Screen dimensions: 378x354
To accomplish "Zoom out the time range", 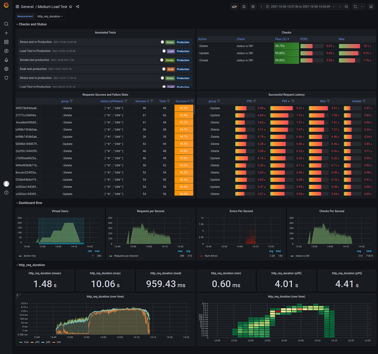I will click(346, 7).
